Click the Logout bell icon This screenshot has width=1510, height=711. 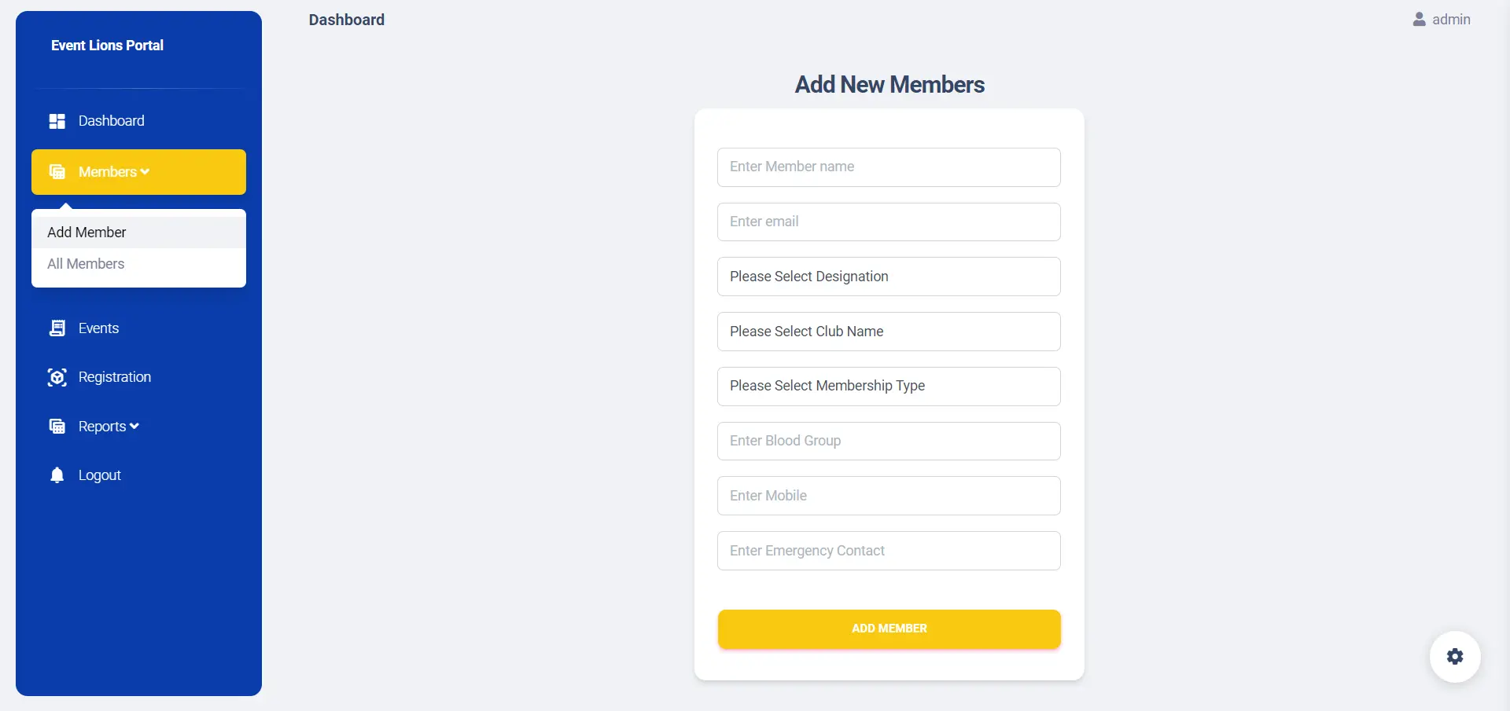(x=57, y=475)
